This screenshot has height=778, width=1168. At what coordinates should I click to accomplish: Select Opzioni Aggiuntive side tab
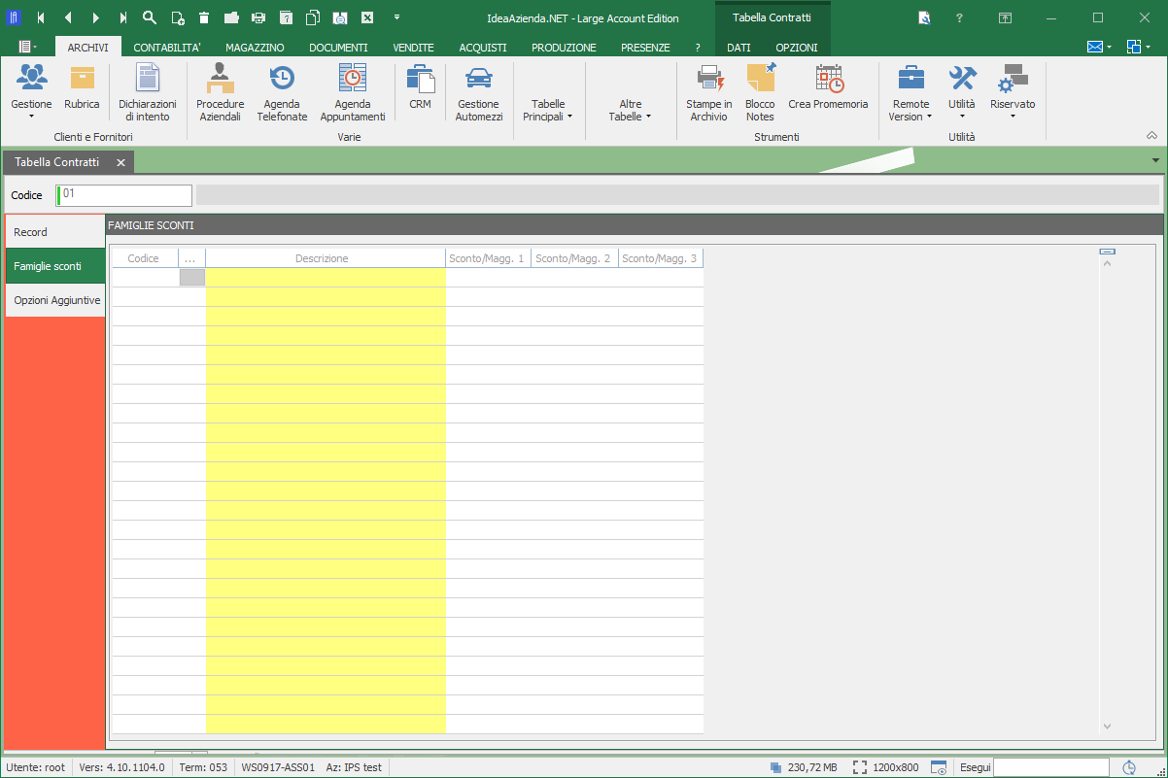click(55, 300)
